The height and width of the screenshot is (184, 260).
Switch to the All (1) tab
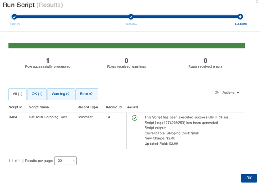coord(17,94)
